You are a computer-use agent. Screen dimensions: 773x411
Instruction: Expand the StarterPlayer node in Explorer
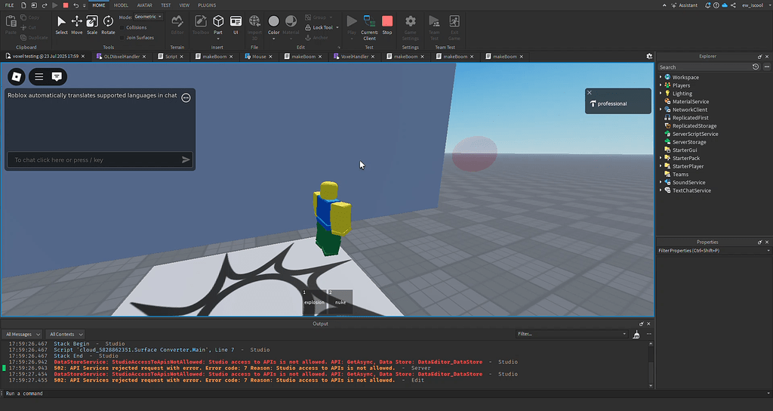(661, 166)
